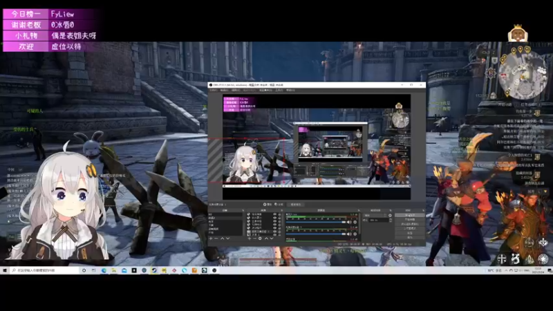Move the selected source up in Sources panel
553x311 pixels.
pyautogui.click(x=267, y=238)
